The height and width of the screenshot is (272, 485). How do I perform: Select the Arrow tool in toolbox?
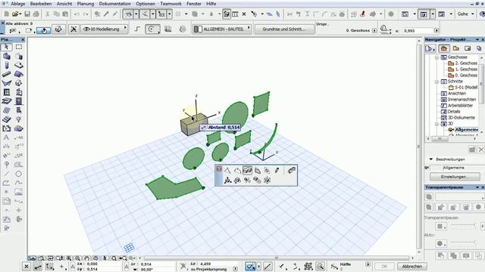tap(6, 47)
